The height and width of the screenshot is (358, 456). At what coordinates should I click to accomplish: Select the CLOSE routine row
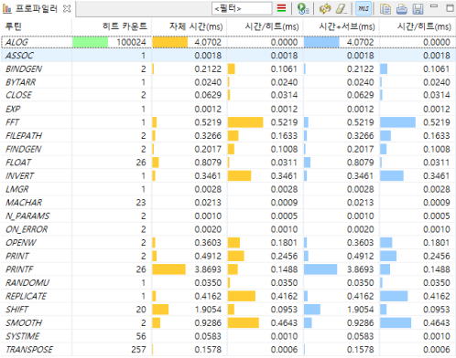tap(228, 95)
